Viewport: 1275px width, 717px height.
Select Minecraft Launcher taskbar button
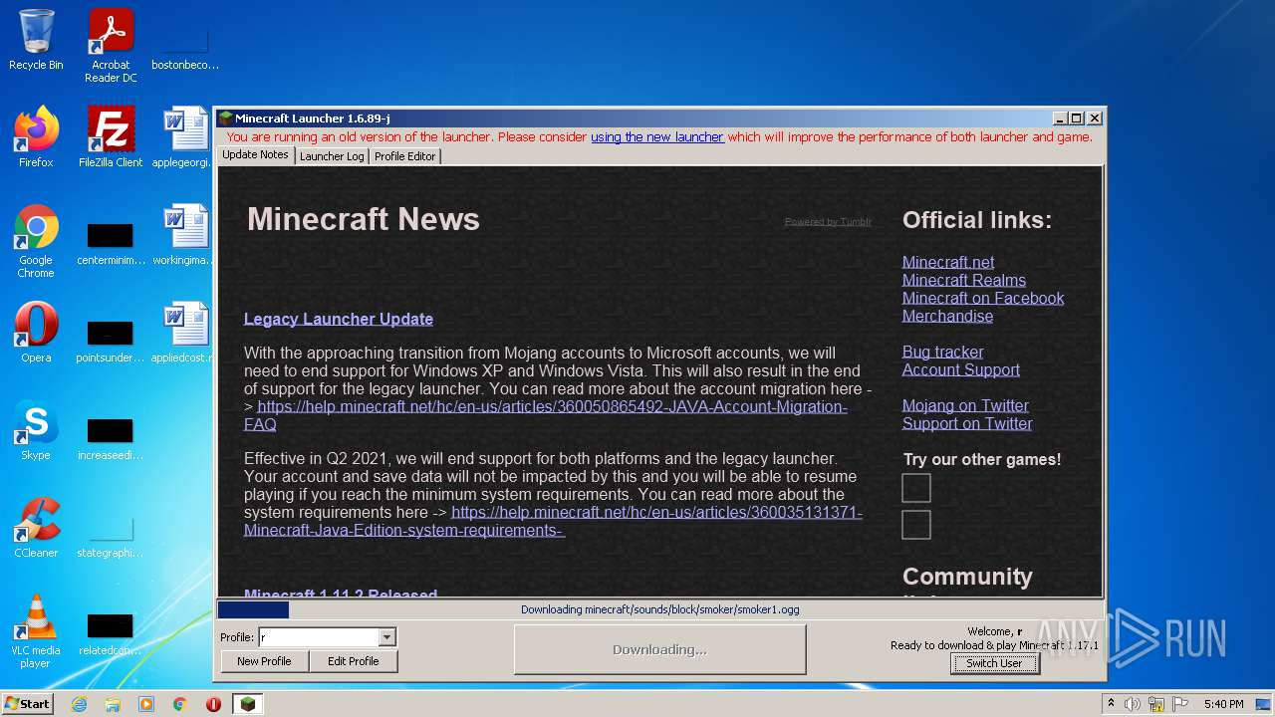click(248, 704)
